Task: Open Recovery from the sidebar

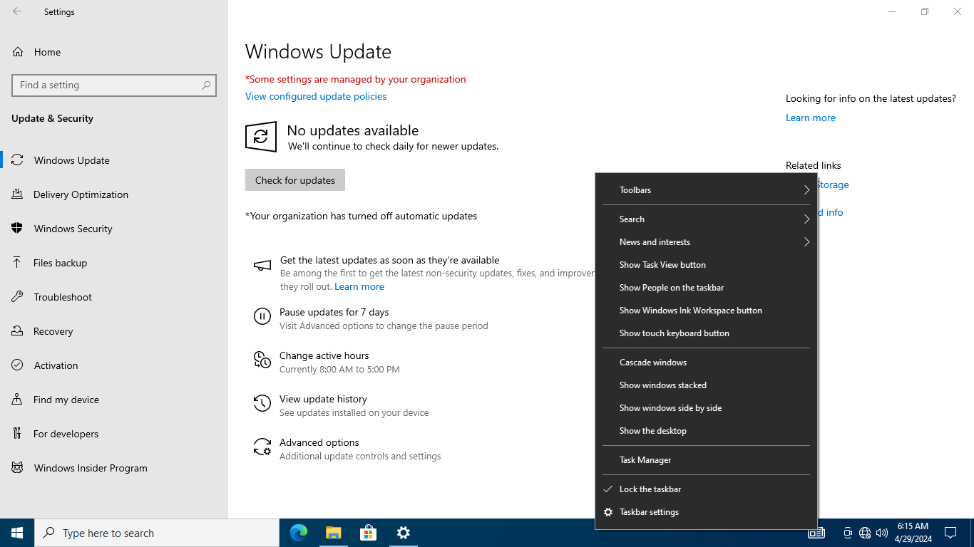Action: pyautogui.click(x=114, y=331)
